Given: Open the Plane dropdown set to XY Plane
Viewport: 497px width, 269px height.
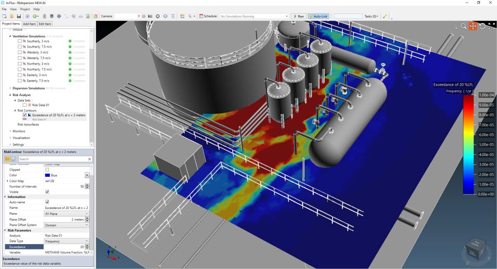Looking at the screenshot, I should tap(66, 213).
